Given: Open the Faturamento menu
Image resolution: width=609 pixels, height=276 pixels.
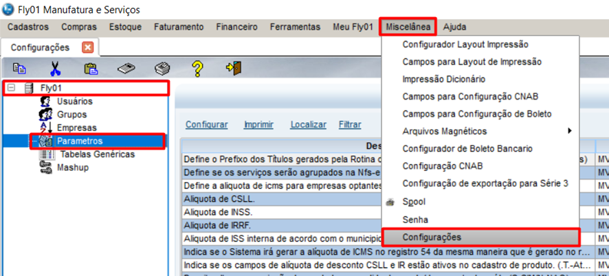Looking at the screenshot, I should [179, 27].
